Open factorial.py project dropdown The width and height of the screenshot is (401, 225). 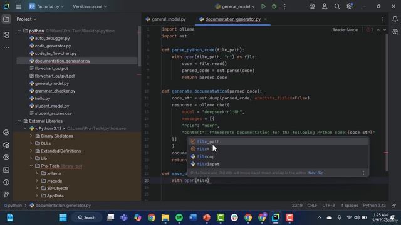click(46, 6)
